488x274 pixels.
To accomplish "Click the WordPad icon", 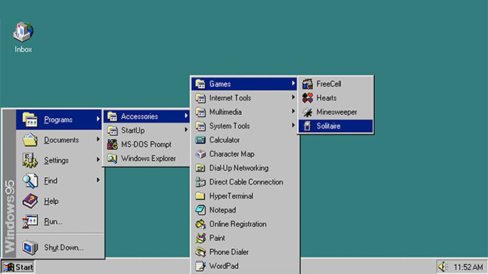I will tap(200, 266).
